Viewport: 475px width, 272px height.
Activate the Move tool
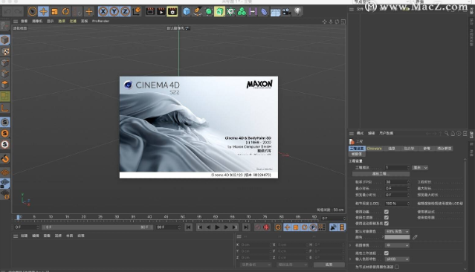point(43,11)
